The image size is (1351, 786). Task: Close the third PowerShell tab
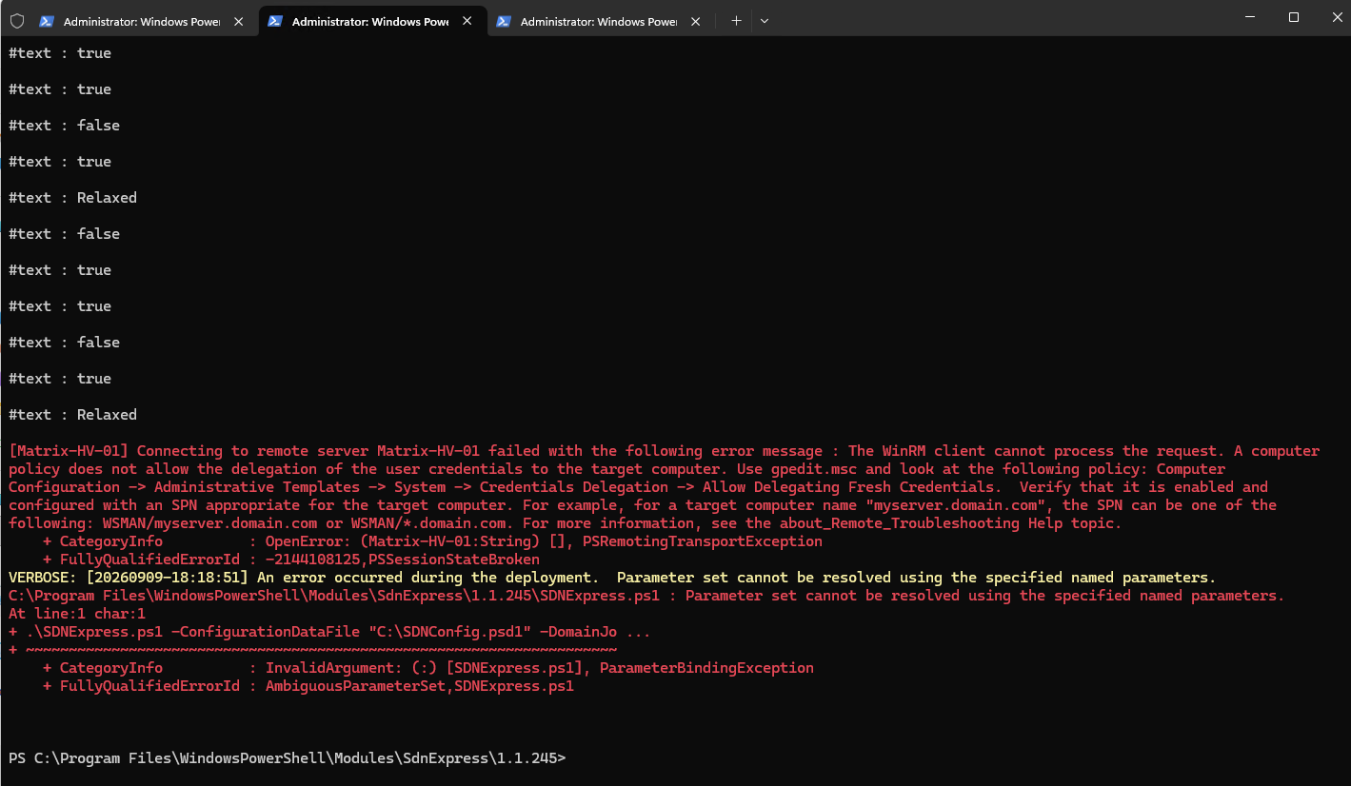click(695, 21)
